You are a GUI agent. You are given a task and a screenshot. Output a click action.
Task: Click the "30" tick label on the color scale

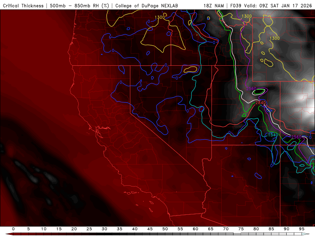pos(104,229)
